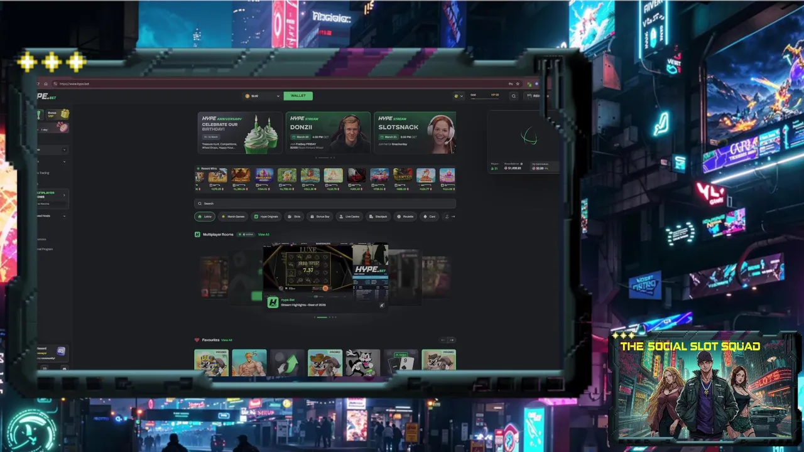Open the playing cards game tile
804x452 pixels.
click(x=401, y=363)
